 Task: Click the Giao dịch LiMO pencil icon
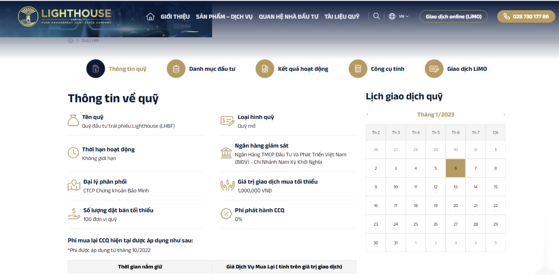(434, 68)
